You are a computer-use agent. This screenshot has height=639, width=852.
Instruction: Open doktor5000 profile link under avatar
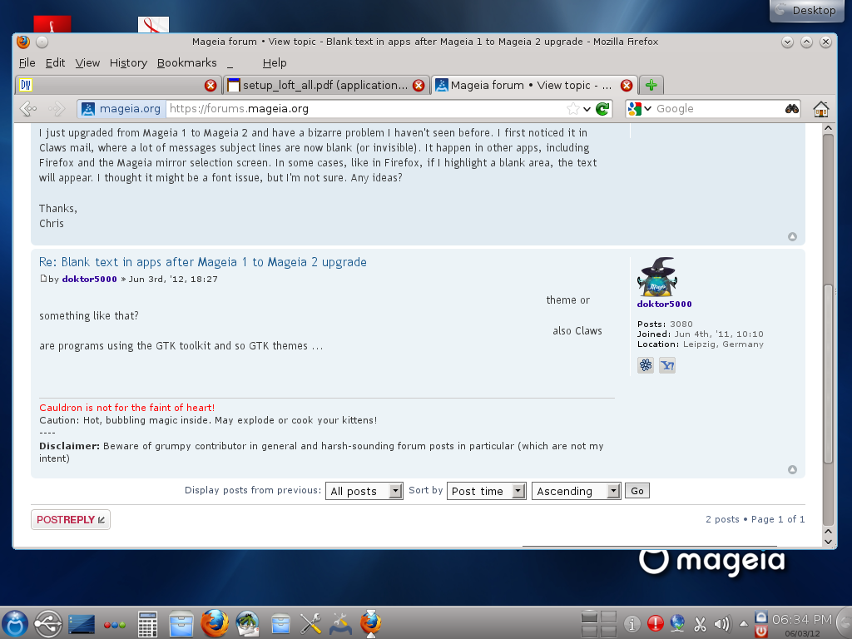pyautogui.click(x=664, y=304)
